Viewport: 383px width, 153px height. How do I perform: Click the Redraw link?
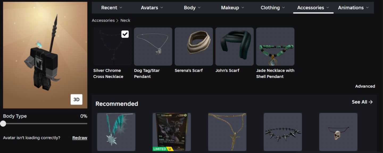click(80, 138)
